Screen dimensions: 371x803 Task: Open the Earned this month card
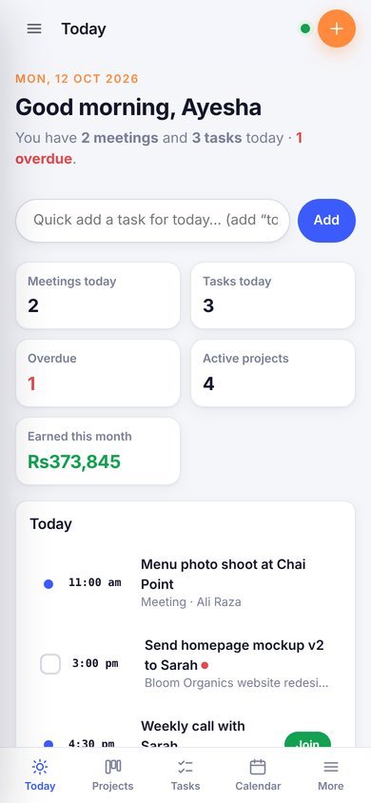98,451
